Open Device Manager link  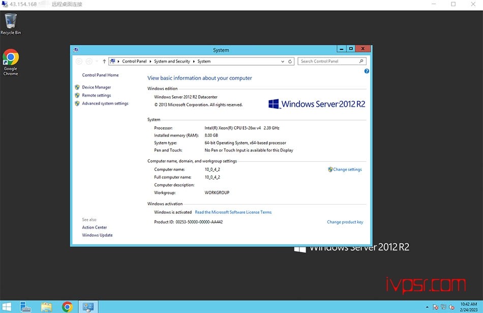(97, 87)
